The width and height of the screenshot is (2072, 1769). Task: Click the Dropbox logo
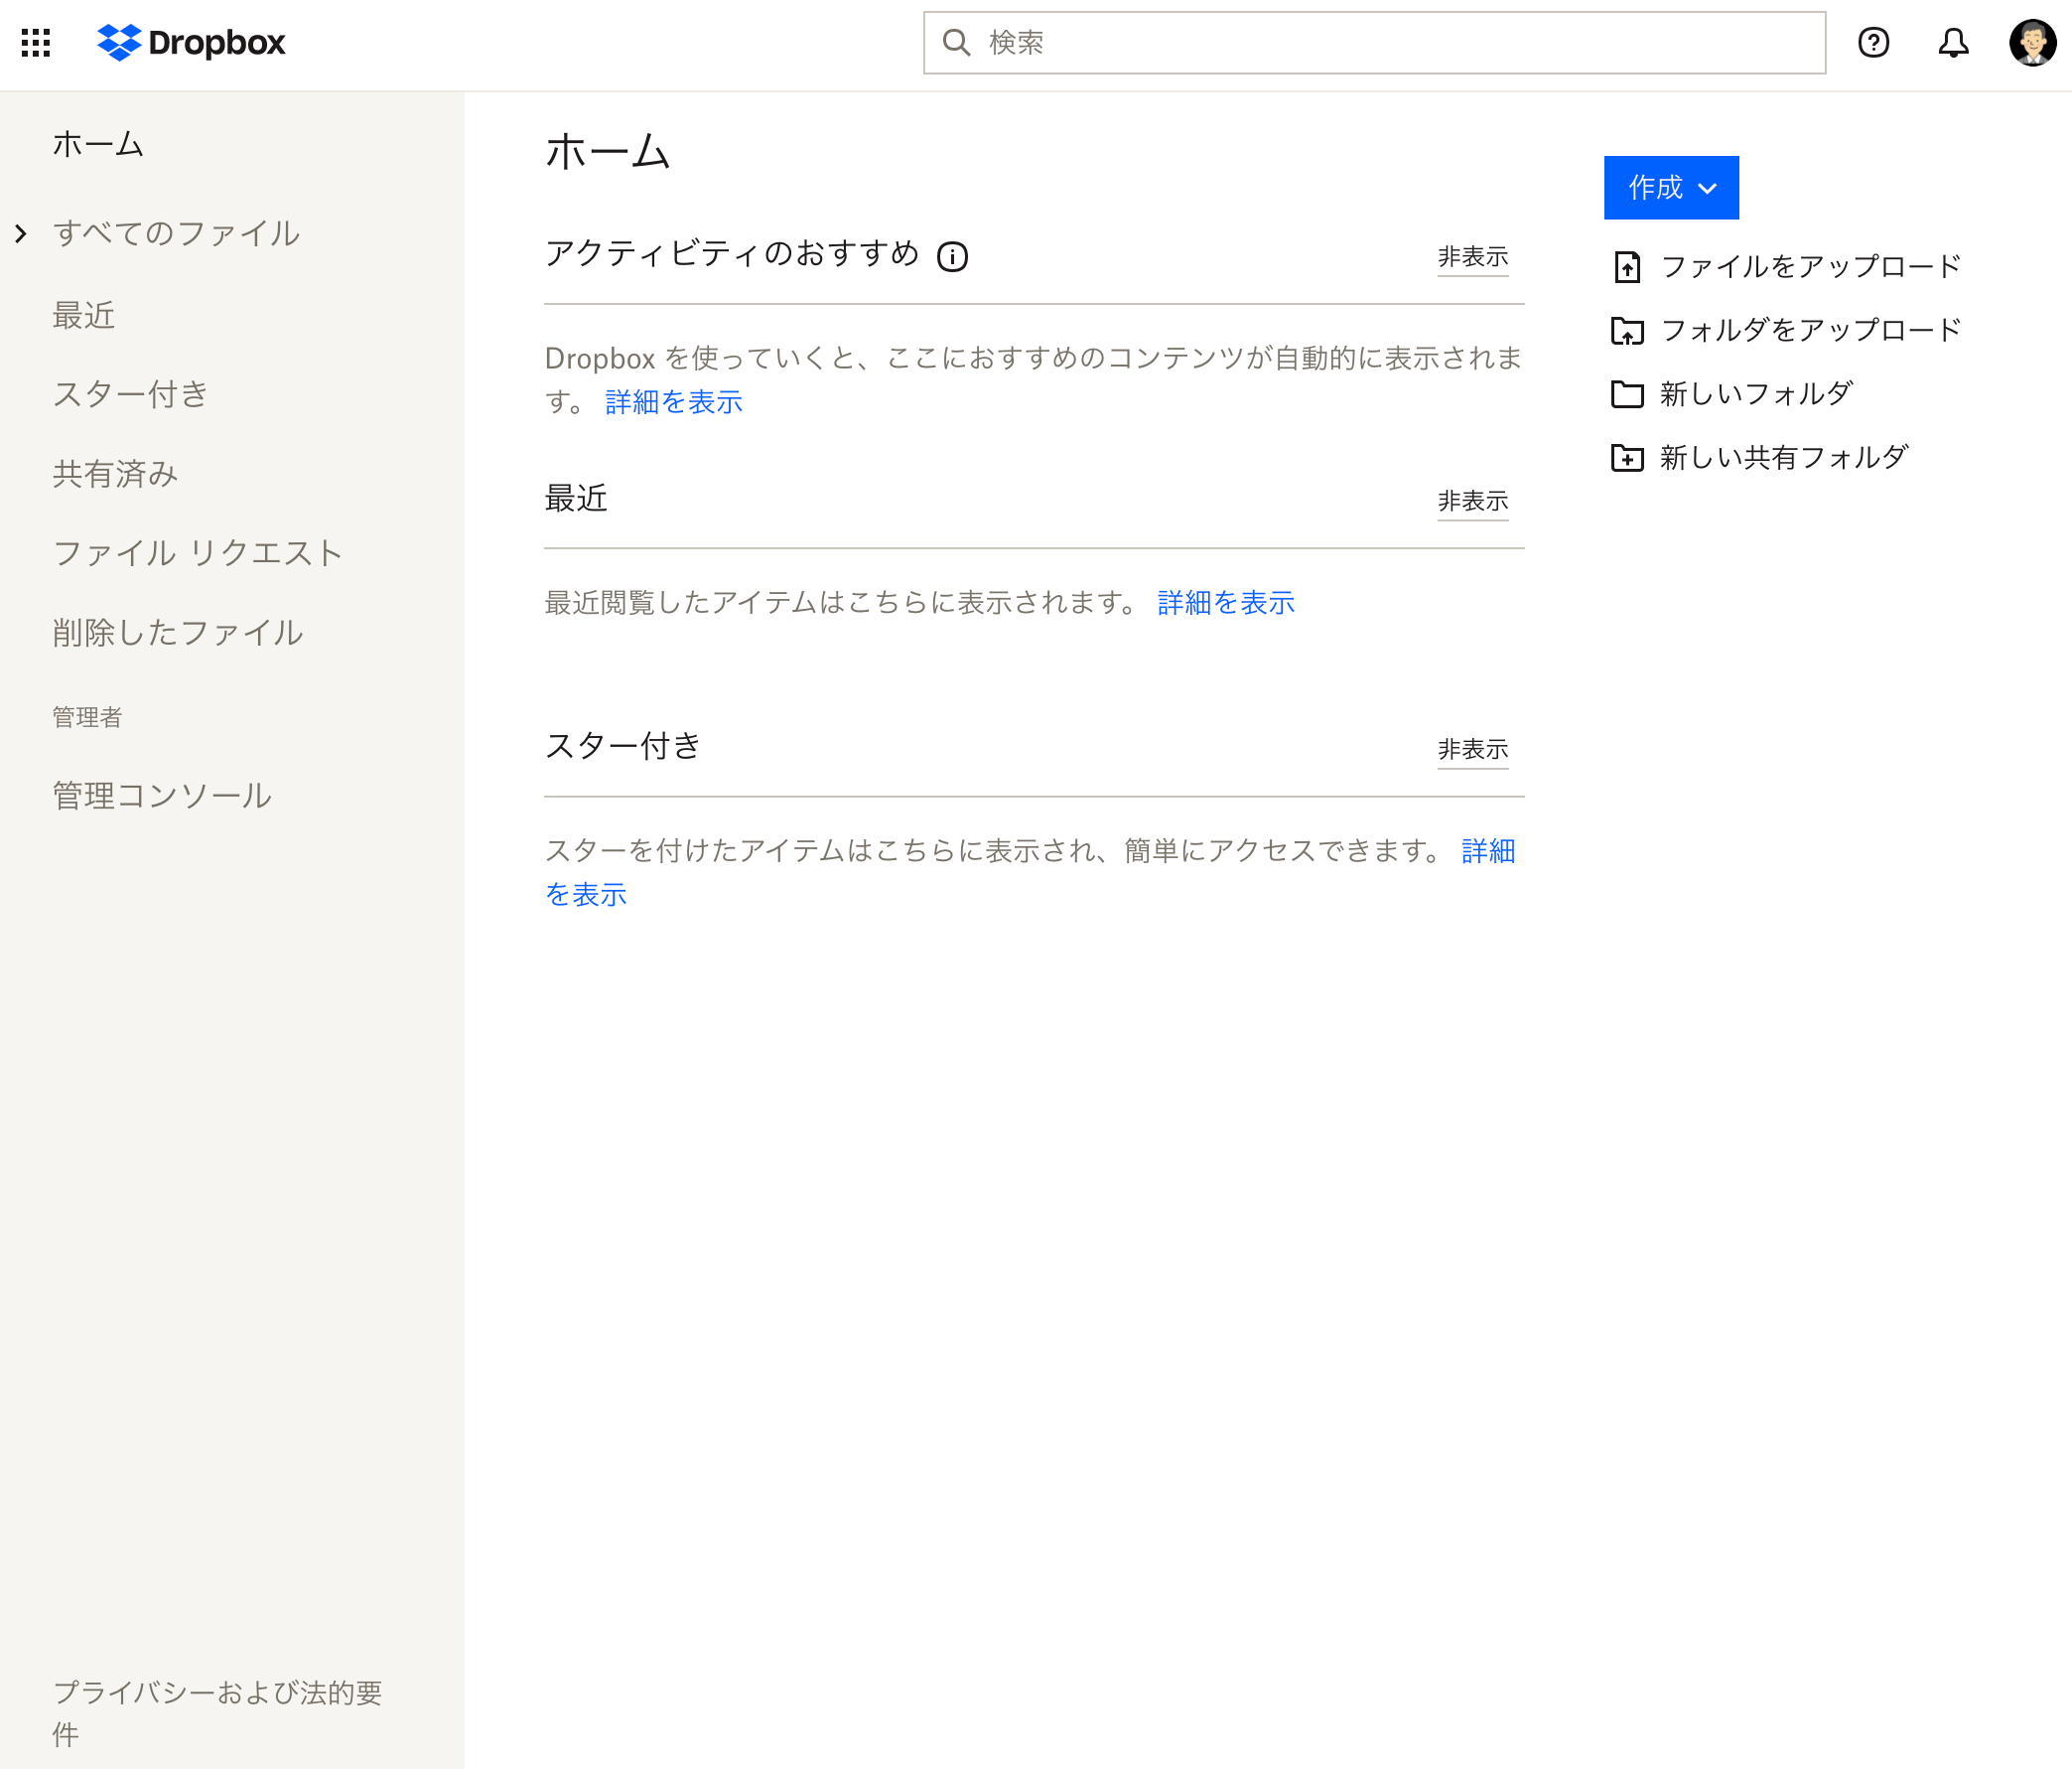(191, 42)
